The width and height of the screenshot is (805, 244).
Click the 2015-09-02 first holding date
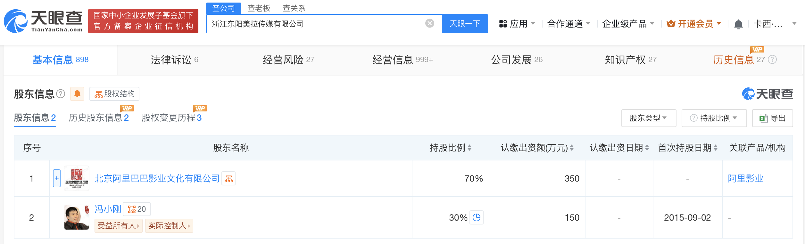[x=687, y=217]
